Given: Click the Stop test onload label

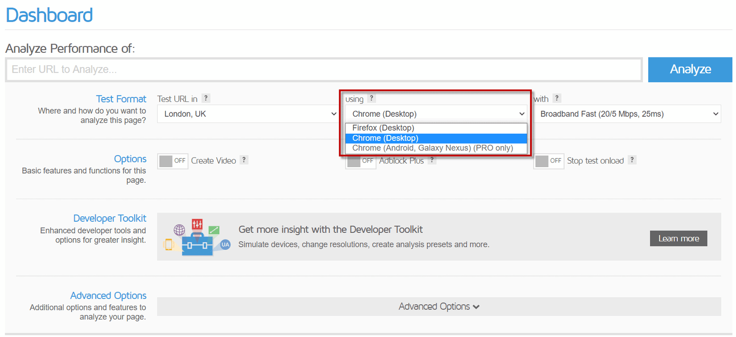Looking at the screenshot, I should pyautogui.click(x=595, y=161).
